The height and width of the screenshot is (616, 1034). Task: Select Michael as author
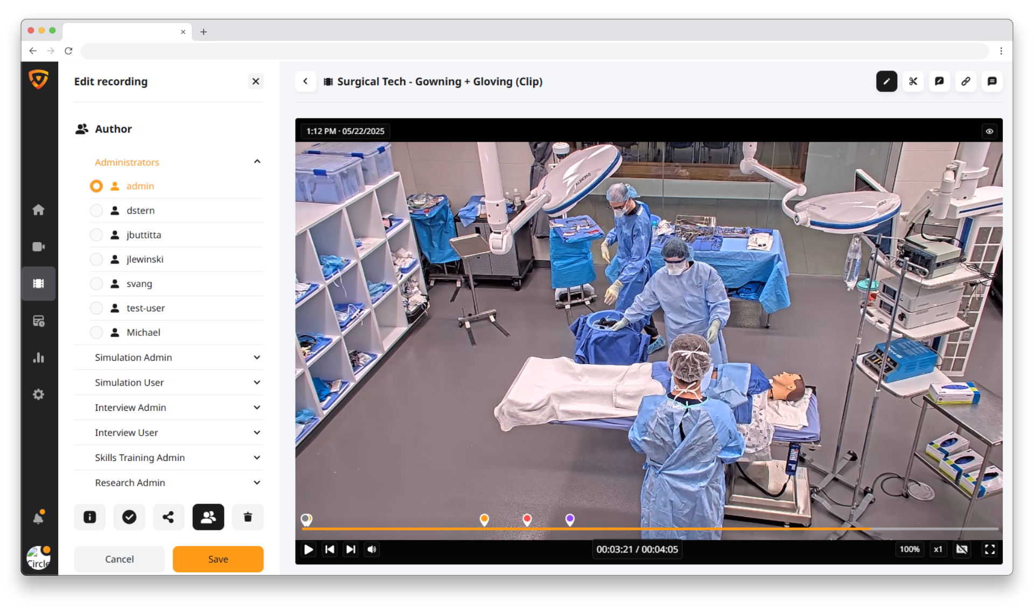pos(96,332)
